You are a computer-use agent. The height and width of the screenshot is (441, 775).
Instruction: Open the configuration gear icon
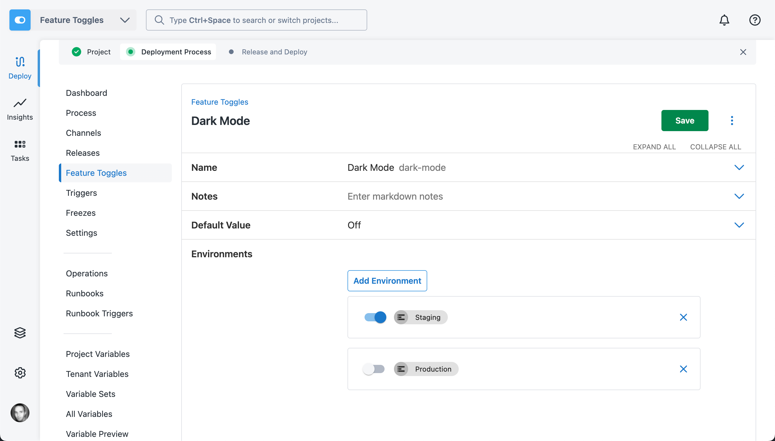[20, 373]
